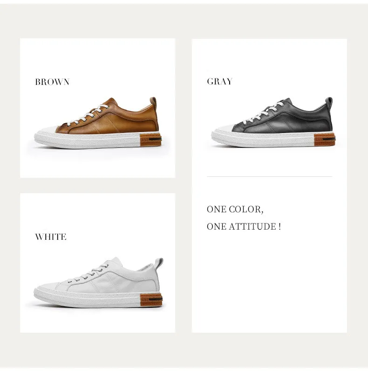Click the gray shoe's heel pull tab

(x=329, y=102)
